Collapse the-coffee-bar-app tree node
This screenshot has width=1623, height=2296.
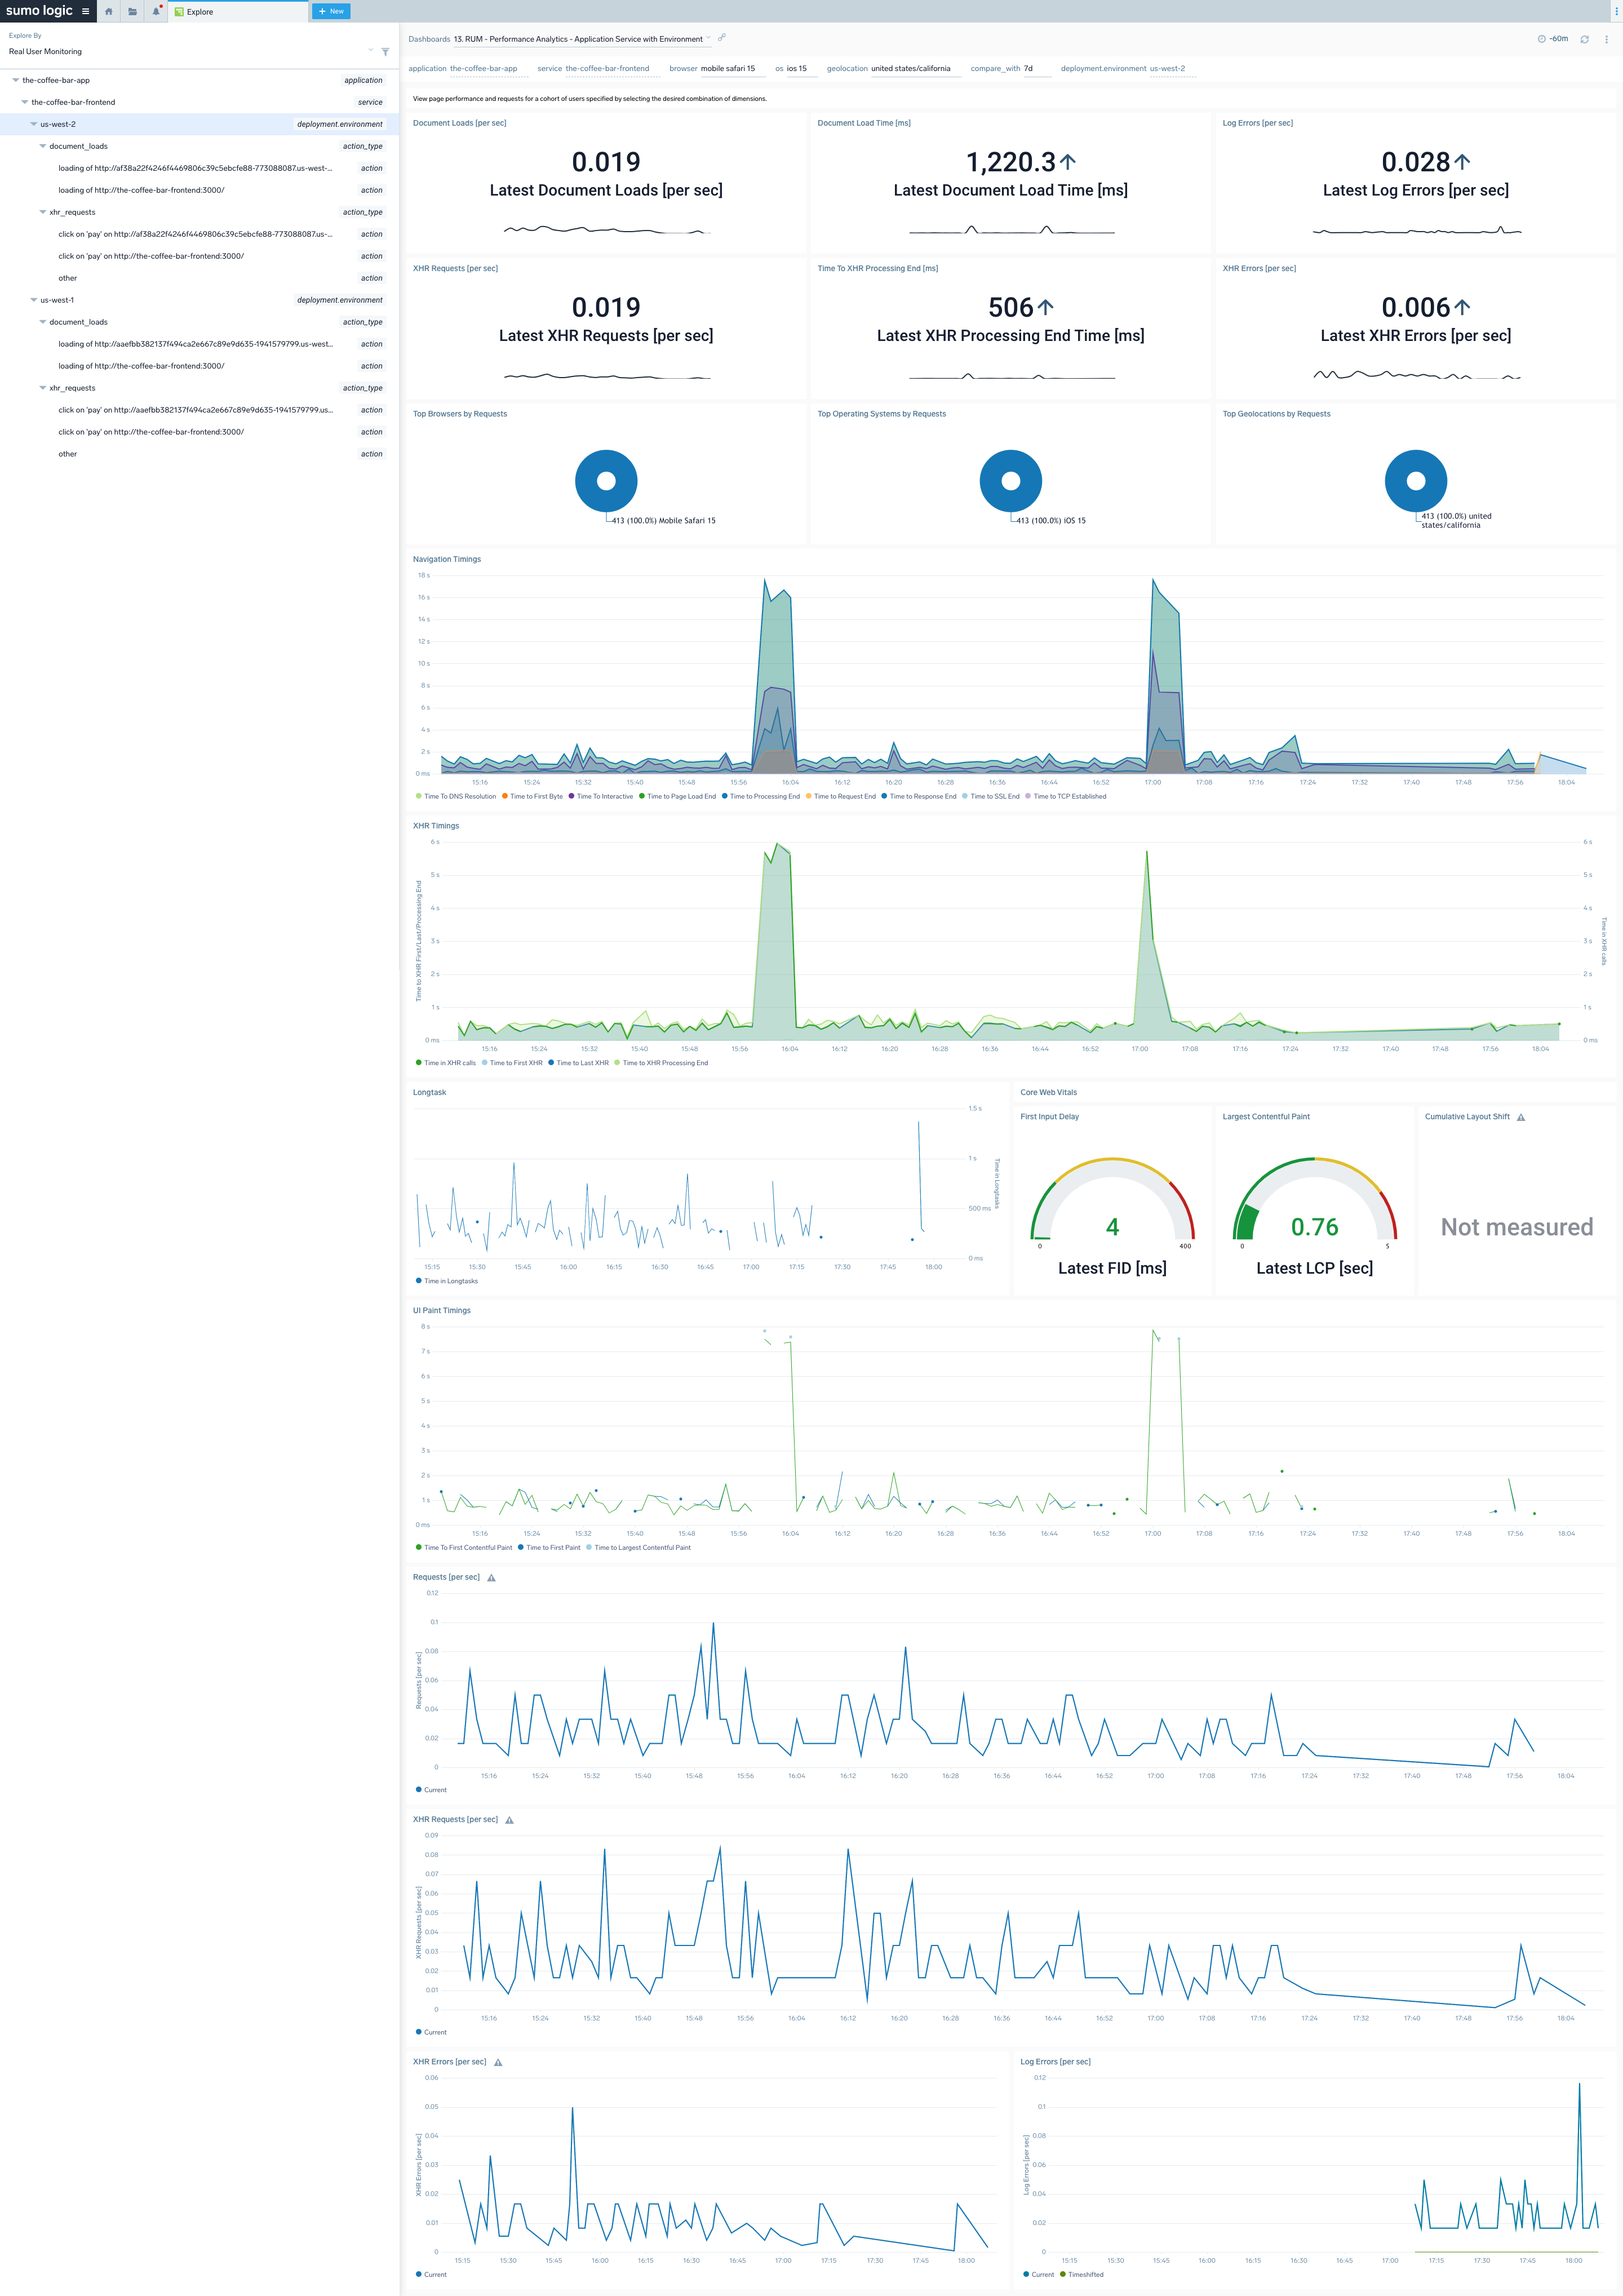tap(16, 80)
